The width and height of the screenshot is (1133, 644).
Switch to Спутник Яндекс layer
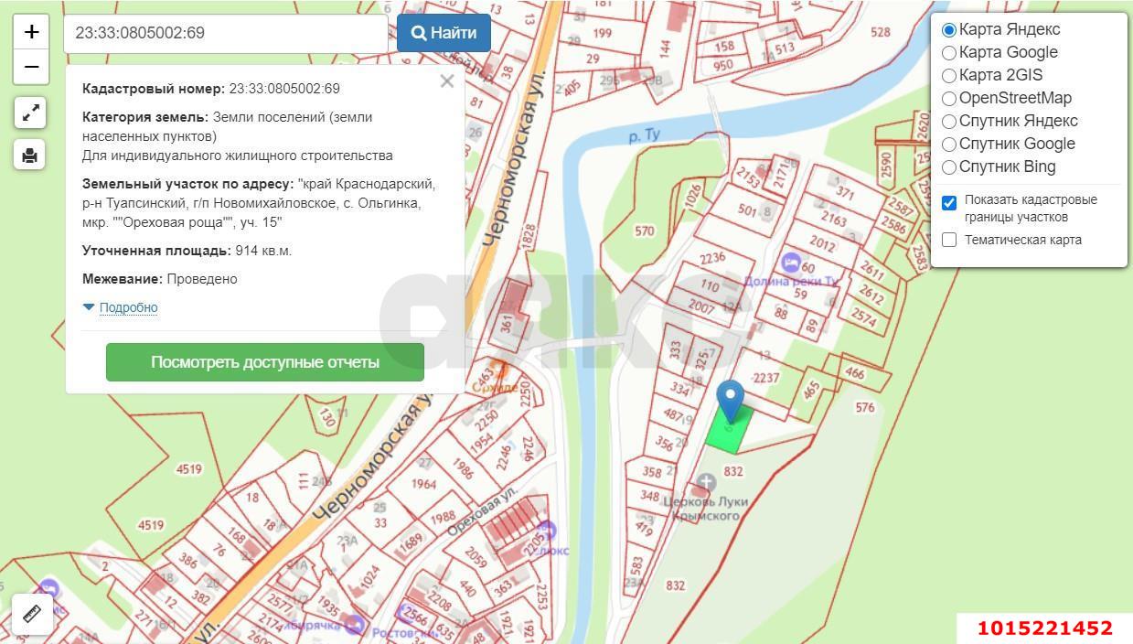(949, 122)
